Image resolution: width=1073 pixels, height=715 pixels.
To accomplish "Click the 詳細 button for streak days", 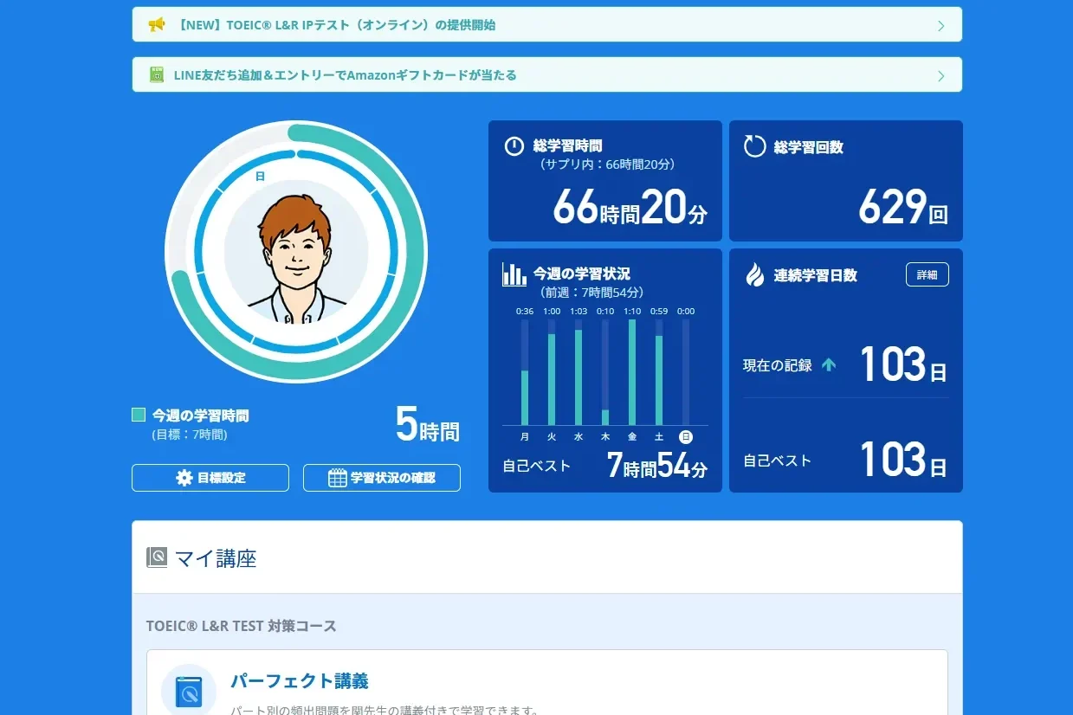I will pyautogui.click(x=927, y=274).
